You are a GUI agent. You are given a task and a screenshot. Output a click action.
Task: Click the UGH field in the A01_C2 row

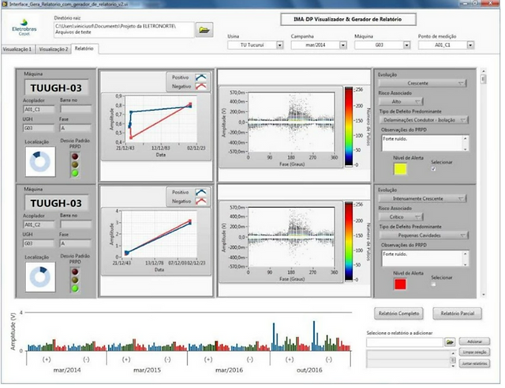click(x=39, y=243)
